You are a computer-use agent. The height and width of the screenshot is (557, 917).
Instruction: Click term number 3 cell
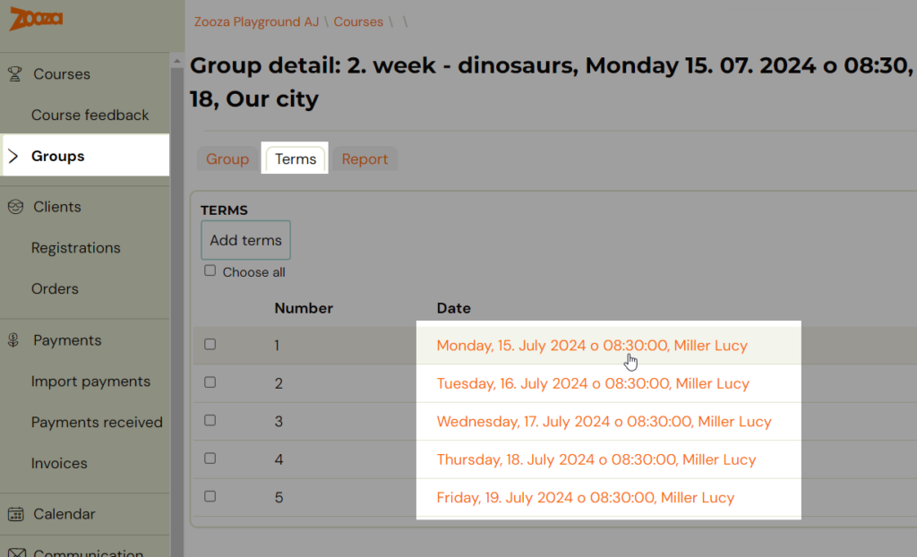tap(279, 421)
